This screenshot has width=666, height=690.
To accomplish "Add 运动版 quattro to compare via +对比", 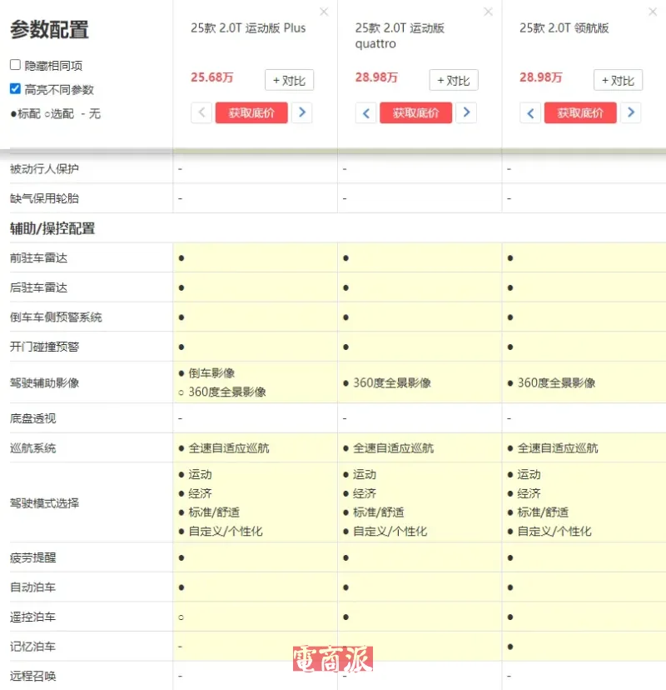I will [454, 80].
